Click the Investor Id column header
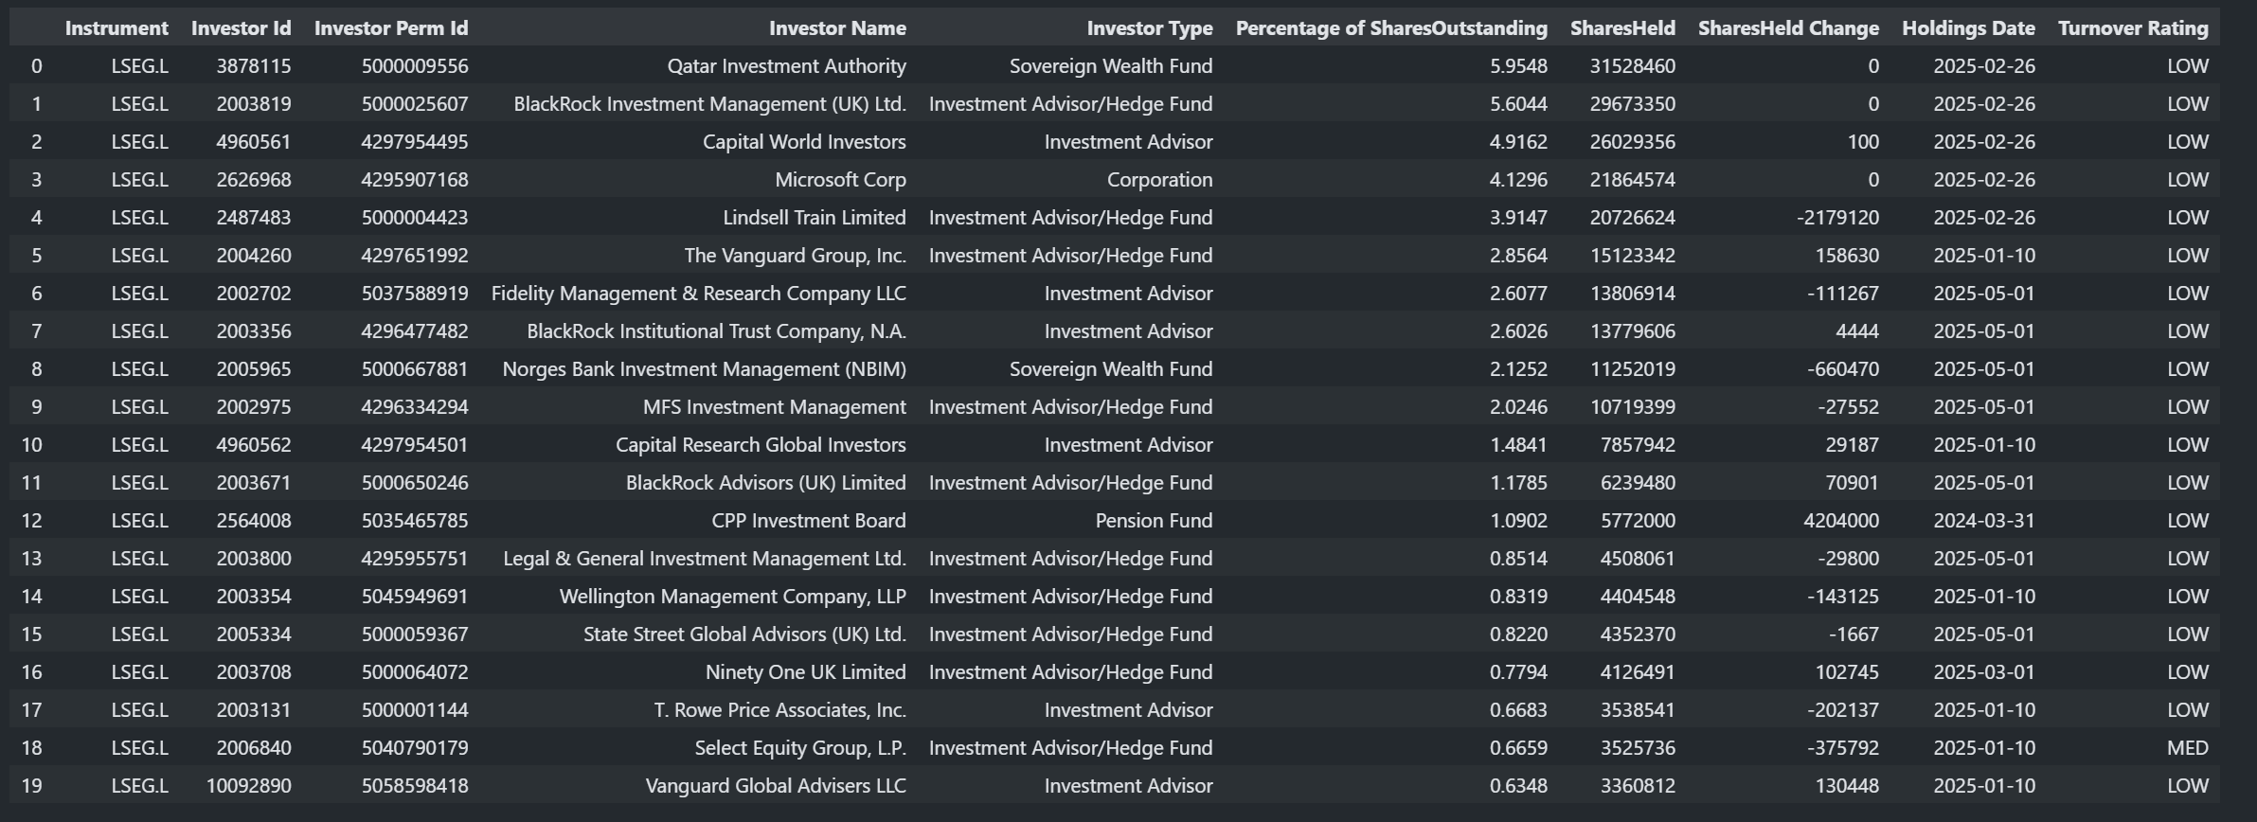 [x=241, y=28]
